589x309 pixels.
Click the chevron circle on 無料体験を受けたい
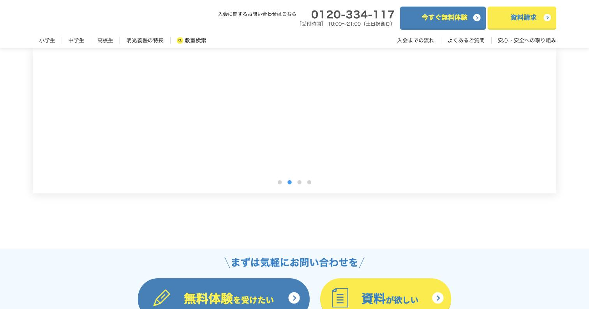click(x=294, y=298)
